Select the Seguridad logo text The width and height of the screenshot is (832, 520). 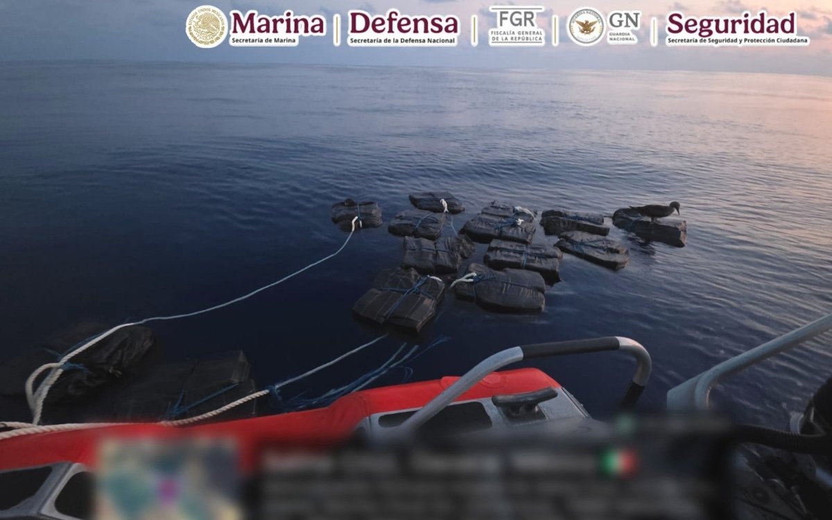pos(731,24)
